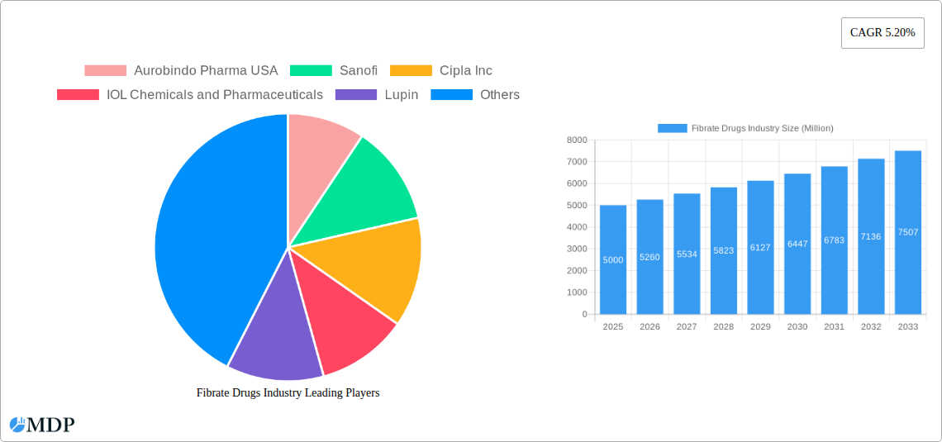Click the 2033 x-axis label
Viewport: 942px width, 442px height.
pyautogui.click(x=908, y=326)
